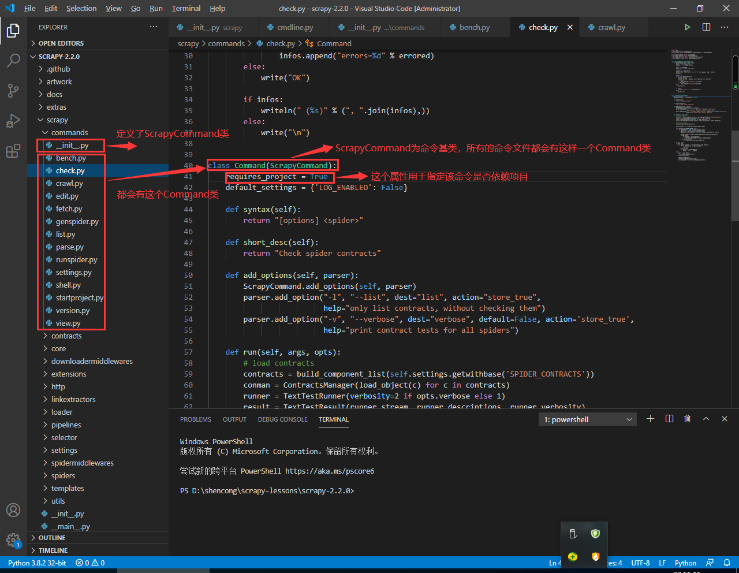Close the terminal panel

[725, 419]
